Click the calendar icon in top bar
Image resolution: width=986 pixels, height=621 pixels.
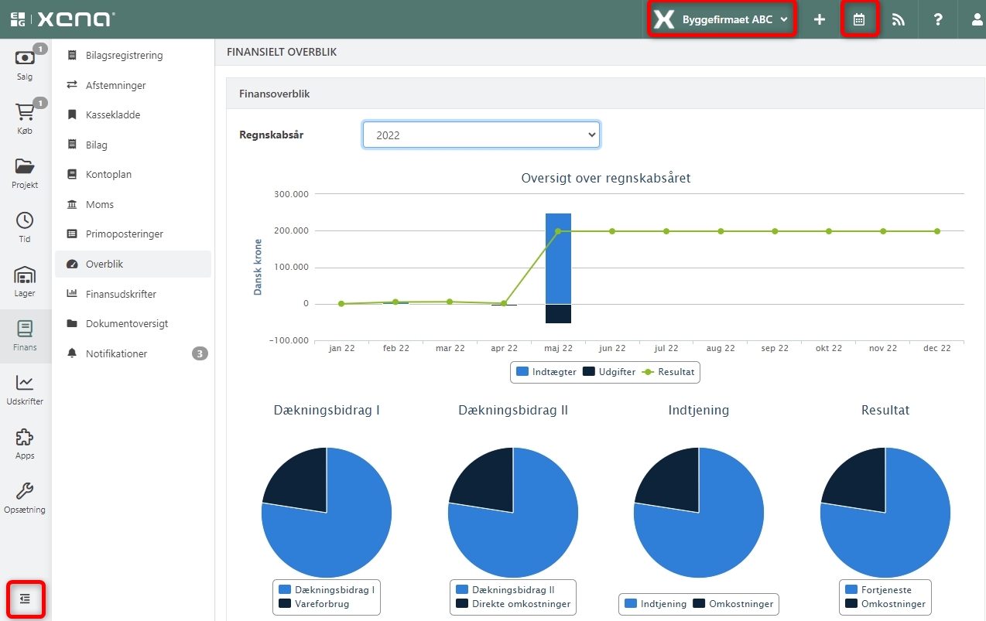(x=859, y=20)
